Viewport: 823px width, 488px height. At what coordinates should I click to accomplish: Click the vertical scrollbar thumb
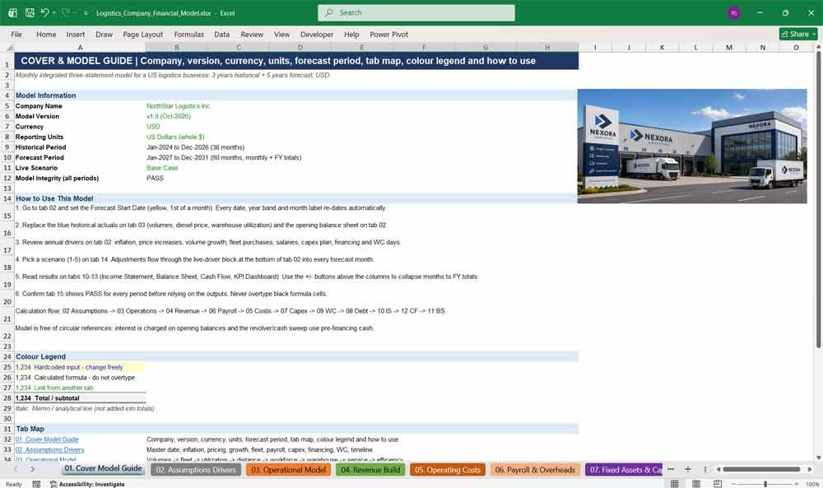818,199
